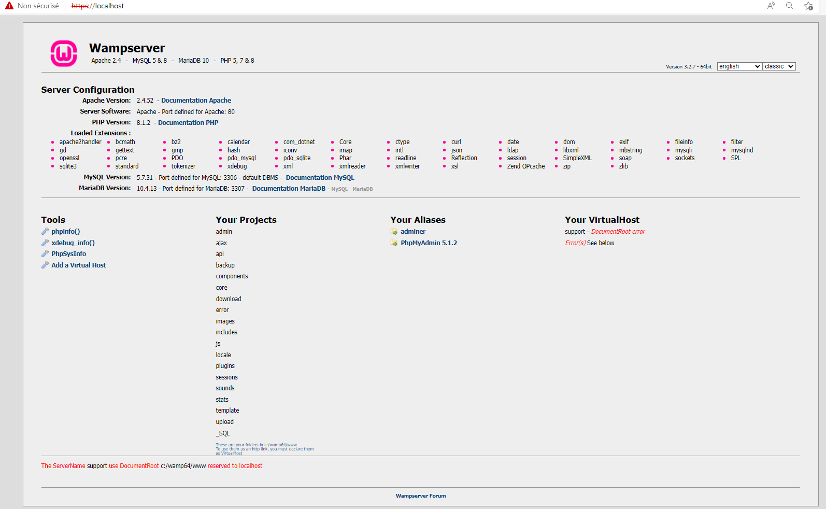Select the api project entry
Viewport: 826px width, 509px height.
coord(220,254)
